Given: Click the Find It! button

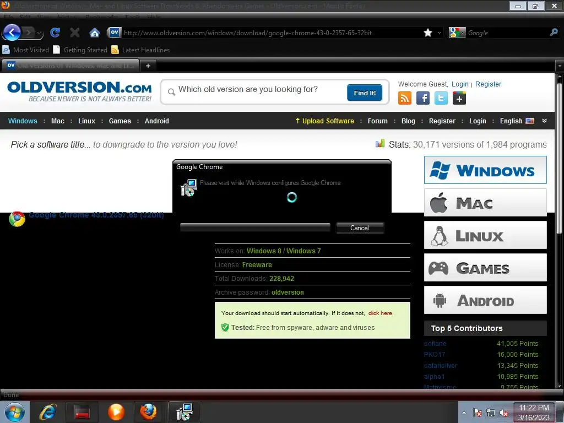Looking at the screenshot, I should tap(365, 93).
